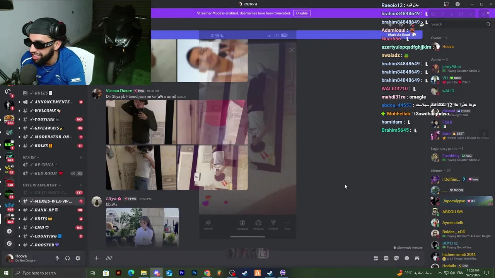
Task: Open the ✓-YOUTUBE channel
Action: (53, 119)
